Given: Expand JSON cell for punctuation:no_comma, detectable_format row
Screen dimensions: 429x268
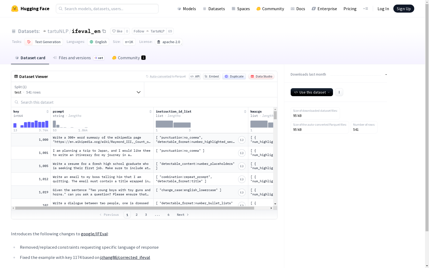Looking at the screenshot, I should (x=242, y=140).
